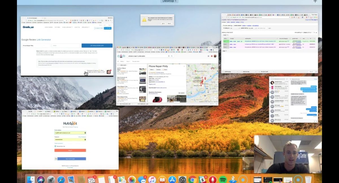Open the App Store from the Dock
This screenshot has width=339, height=183.
tap(172, 179)
